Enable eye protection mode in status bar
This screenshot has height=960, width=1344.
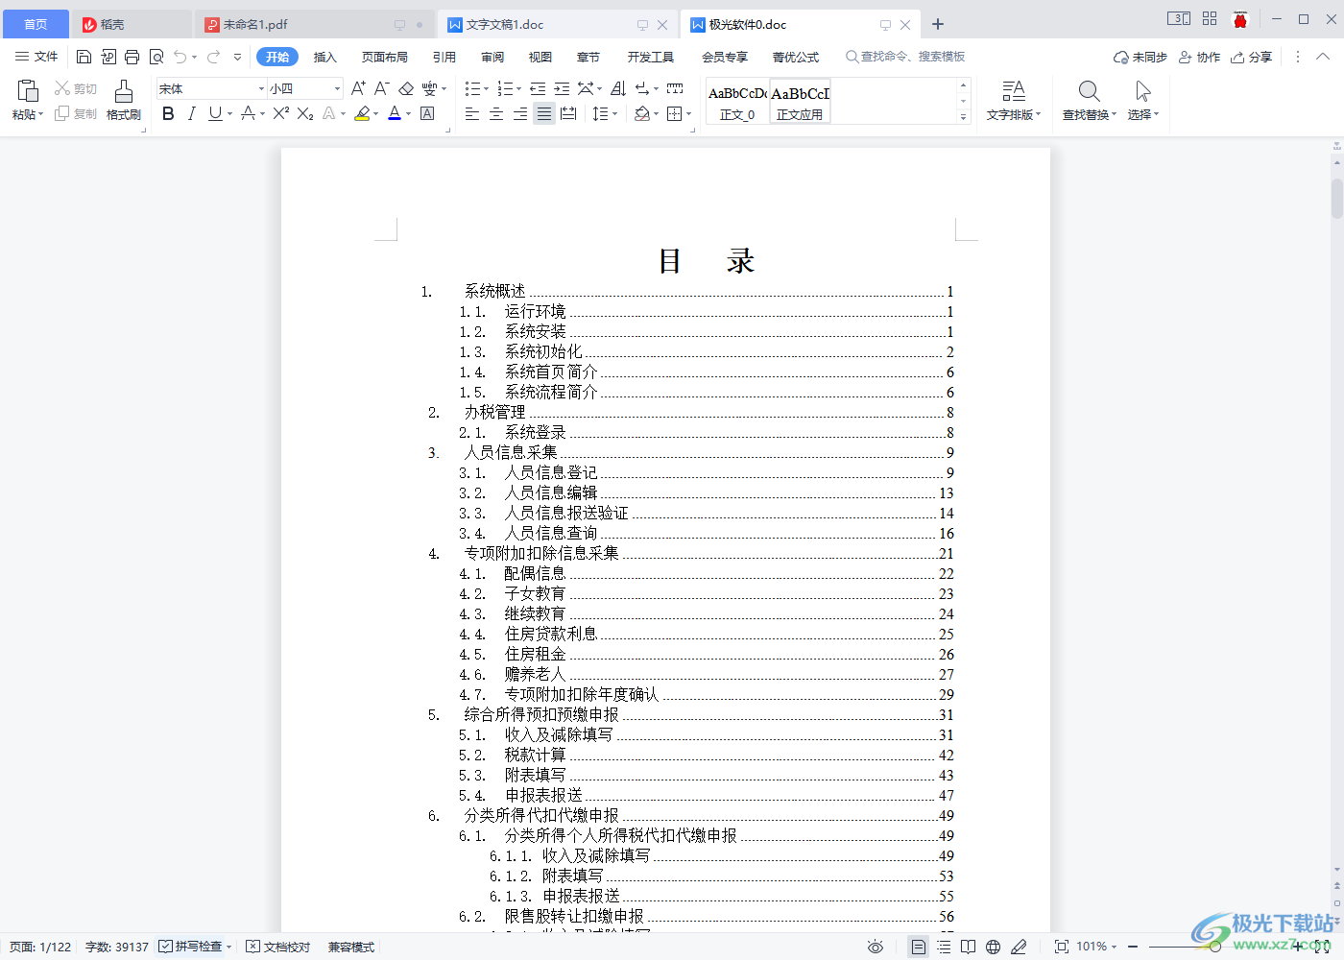[876, 946]
